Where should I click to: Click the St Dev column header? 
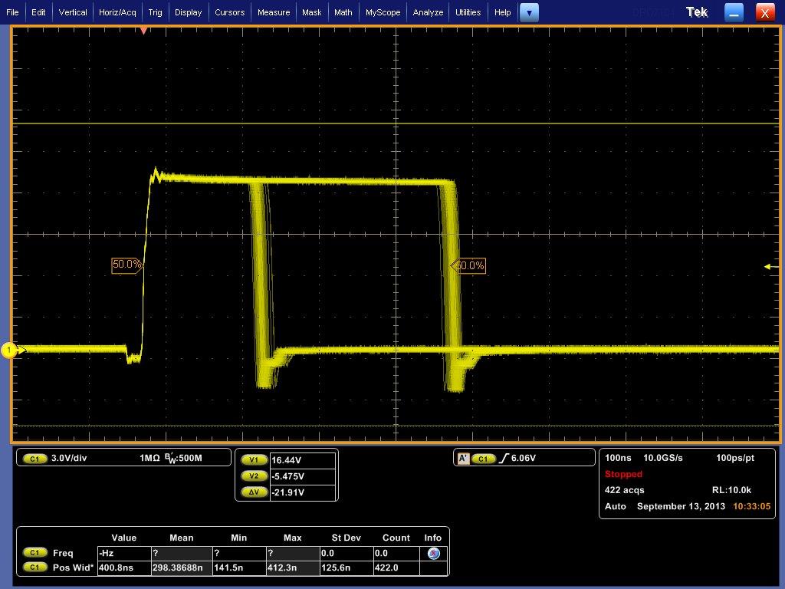point(346,538)
